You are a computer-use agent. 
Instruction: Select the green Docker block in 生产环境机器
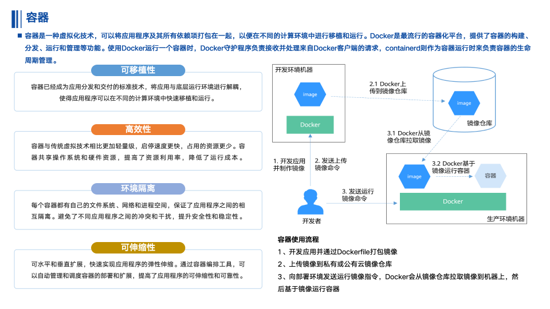point(453,201)
